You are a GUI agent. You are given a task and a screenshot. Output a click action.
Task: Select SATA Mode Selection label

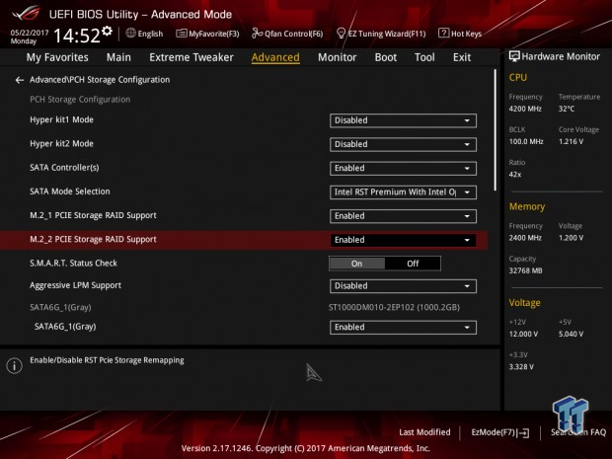[x=70, y=191]
